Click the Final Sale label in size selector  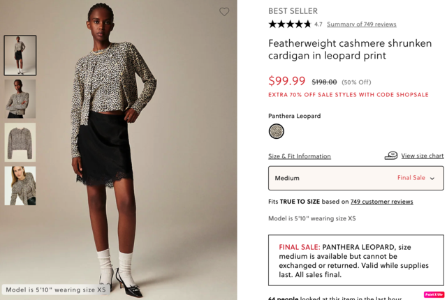click(x=411, y=178)
